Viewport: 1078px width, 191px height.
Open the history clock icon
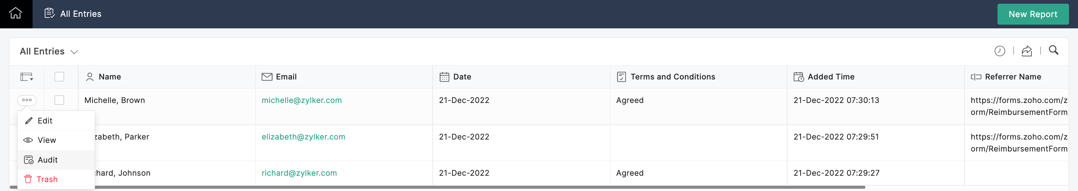[x=999, y=51]
